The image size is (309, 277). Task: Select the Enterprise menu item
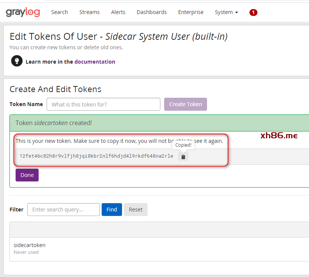tap(191, 12)
